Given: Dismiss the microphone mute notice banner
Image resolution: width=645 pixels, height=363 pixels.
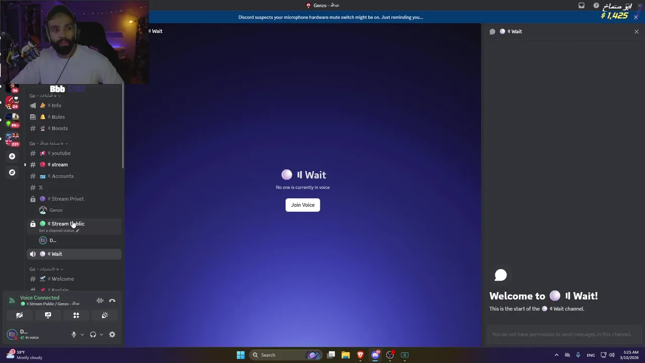Looking at the screenshot, I should tap(636, 17).
